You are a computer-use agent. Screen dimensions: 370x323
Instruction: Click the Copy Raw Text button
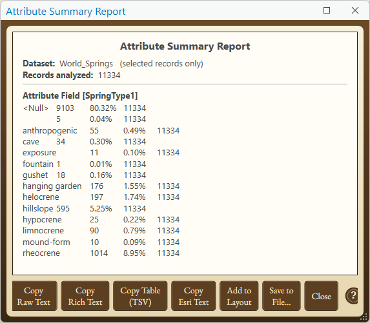(x=34, y=296)
